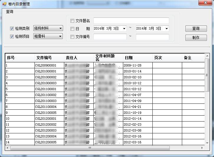214x157 pixels.
Task: Focus the first 文件编号 range input
Action: click(x=110, y=37)
